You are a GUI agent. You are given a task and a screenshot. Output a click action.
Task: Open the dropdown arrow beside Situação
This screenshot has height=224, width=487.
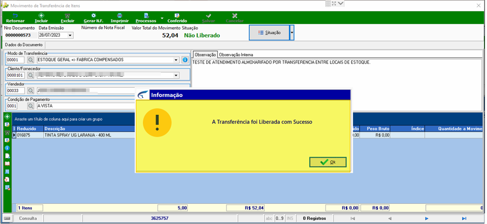click(292, 33)
